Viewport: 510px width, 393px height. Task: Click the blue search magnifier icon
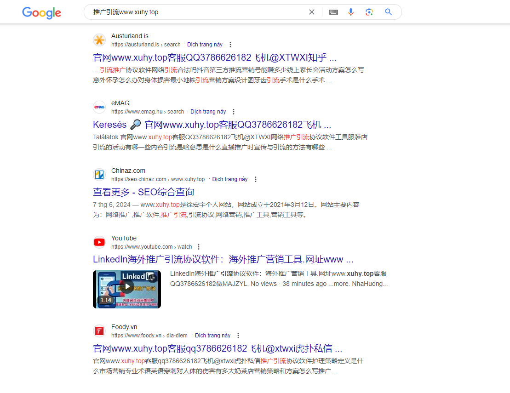pyautogui.click(x=388, y=11)
